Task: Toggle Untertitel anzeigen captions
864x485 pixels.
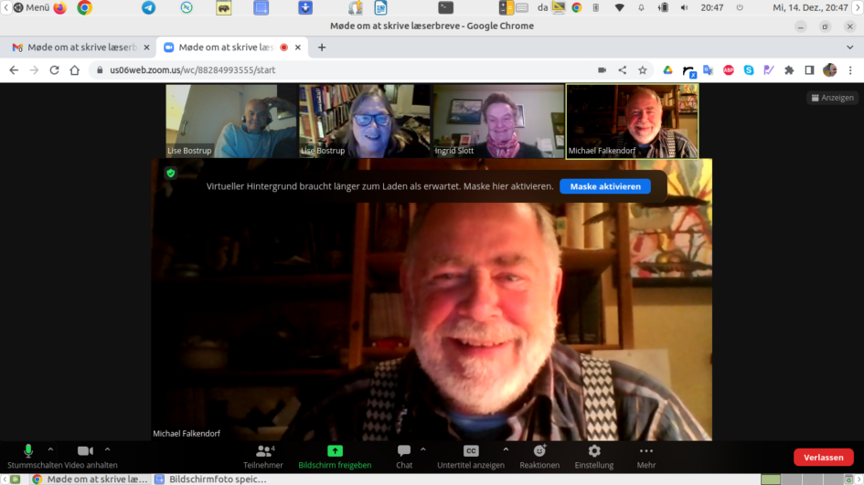Action: pos(471,451)
